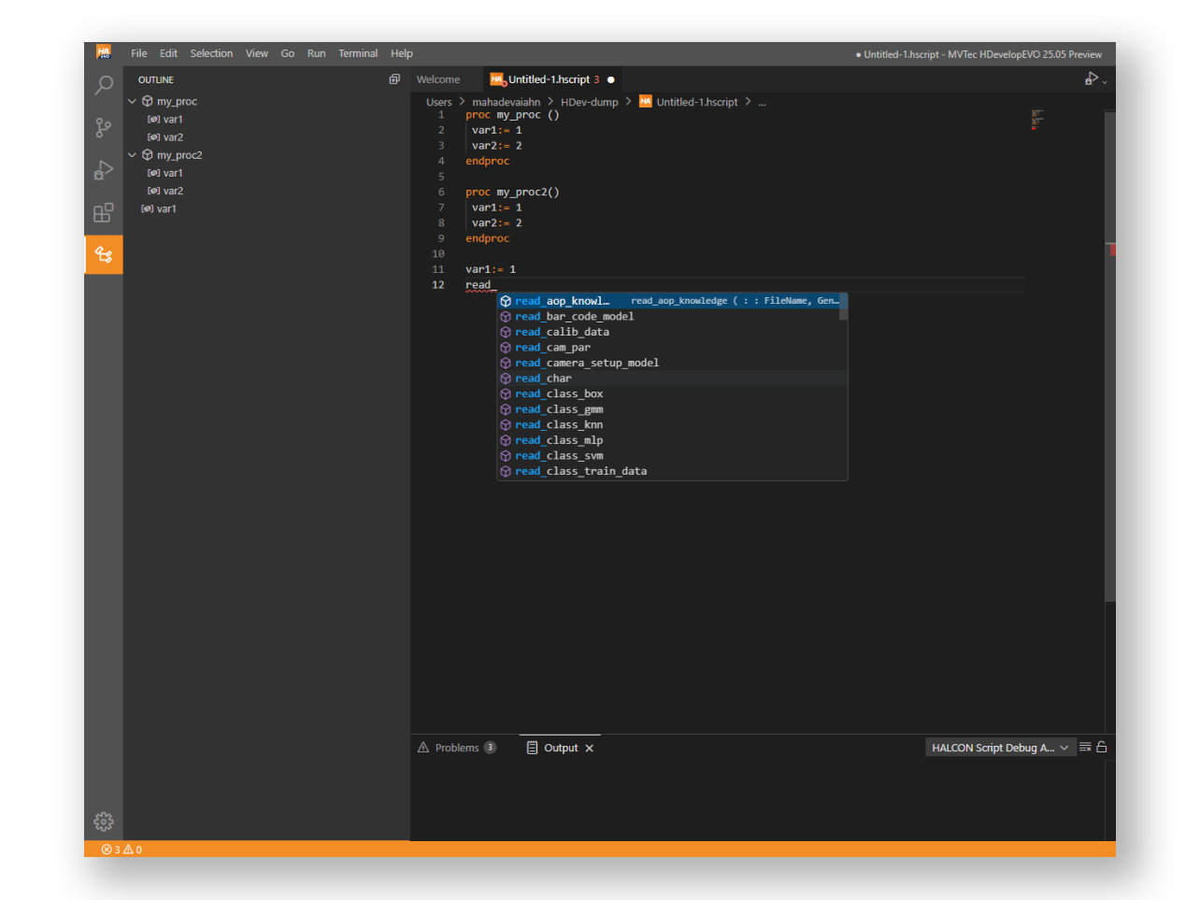
Task: Click Collapse All icon in Outline header
Action: (x=394, y=79)
